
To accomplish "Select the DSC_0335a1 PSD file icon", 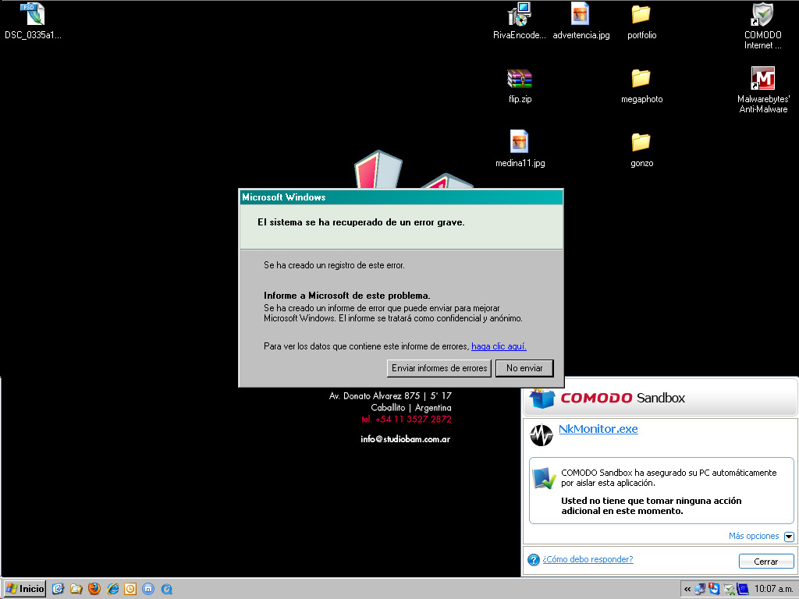I will [33, 15].
